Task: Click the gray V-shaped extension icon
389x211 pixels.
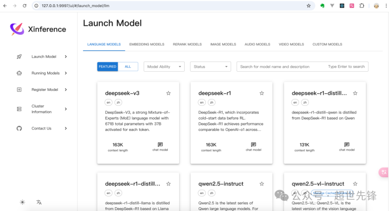Action: click(332, 6)
